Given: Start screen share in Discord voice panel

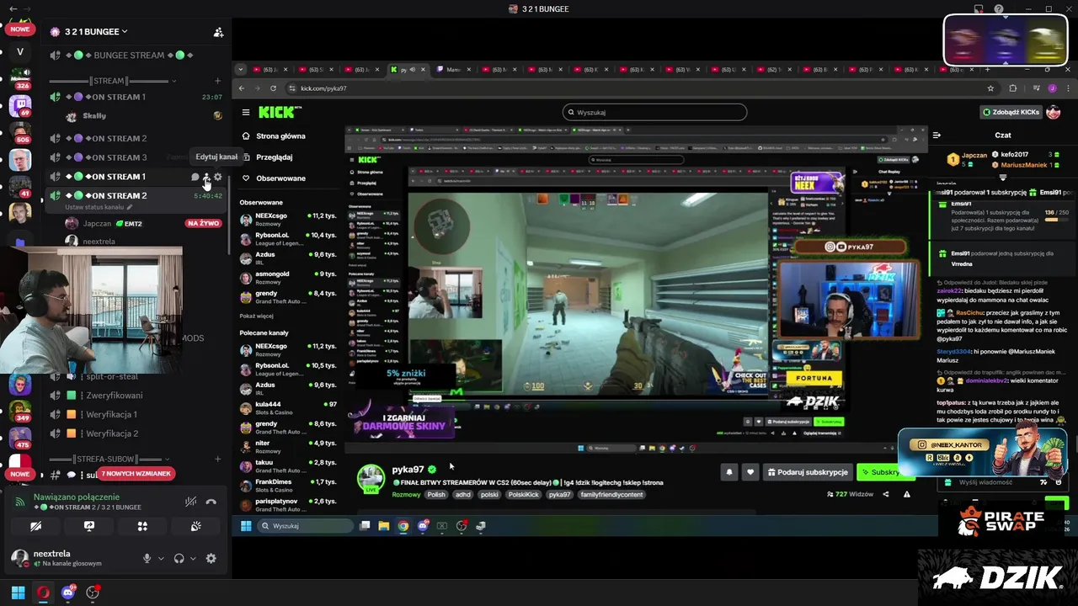Looking at the screenshot, I should [x=88, y=526].
